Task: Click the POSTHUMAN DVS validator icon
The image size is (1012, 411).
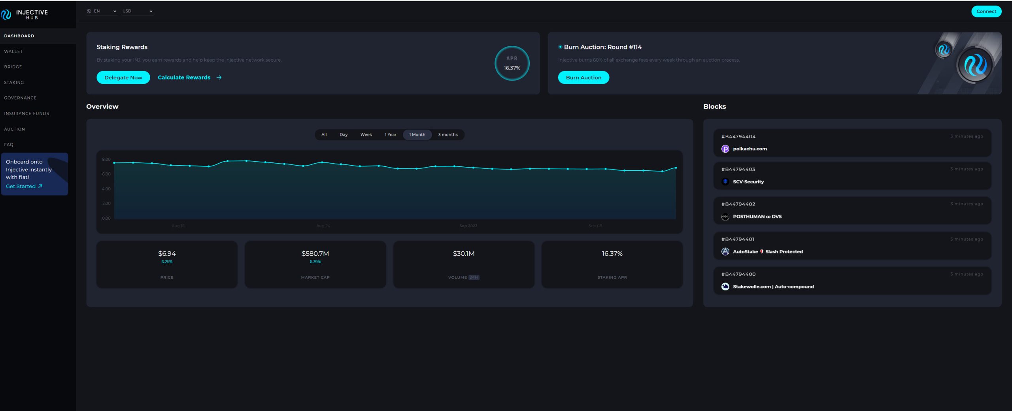Action: [725, 217]
